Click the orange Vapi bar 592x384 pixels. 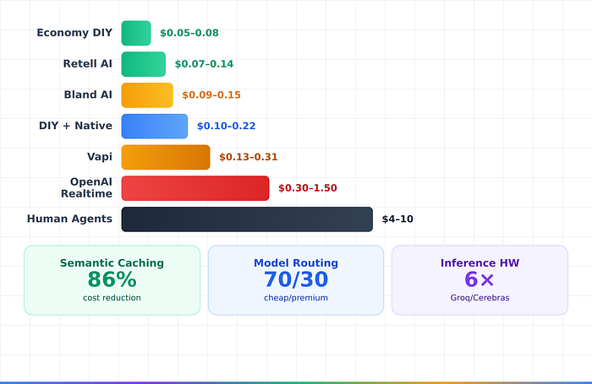tap(166, 157)
